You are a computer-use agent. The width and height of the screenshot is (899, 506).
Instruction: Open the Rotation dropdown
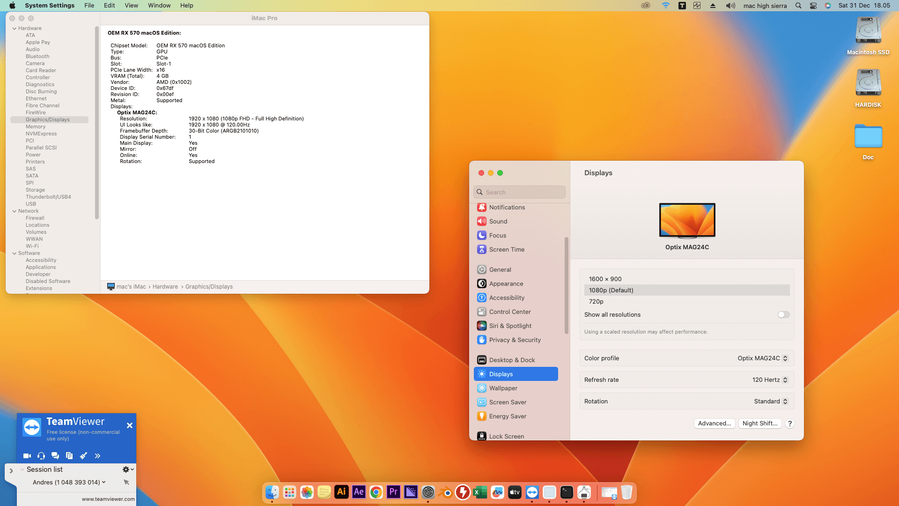click(771, 402)
